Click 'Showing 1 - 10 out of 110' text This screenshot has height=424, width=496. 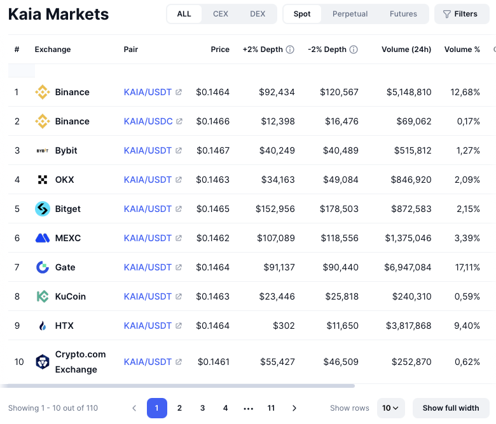point(53,408)
